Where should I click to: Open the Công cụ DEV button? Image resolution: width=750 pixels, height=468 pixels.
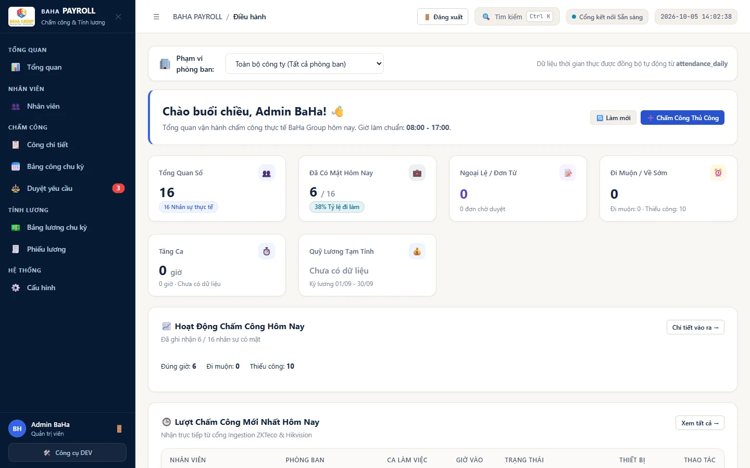coord(67,452)
